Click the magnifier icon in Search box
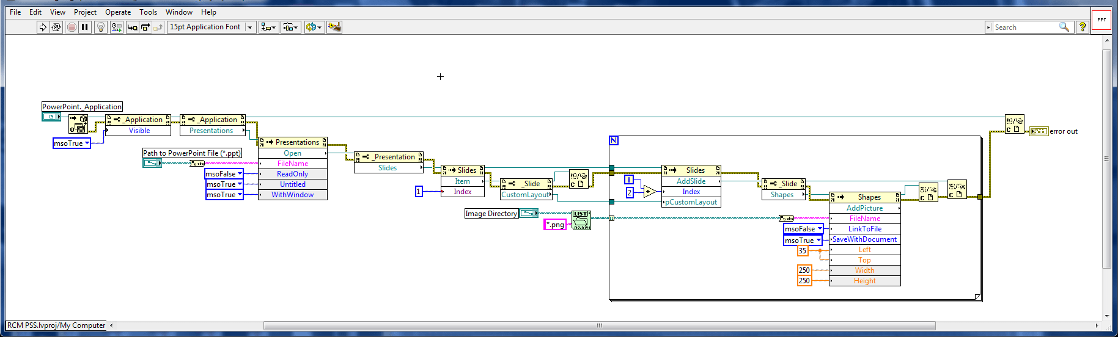 coord(1064,27)
